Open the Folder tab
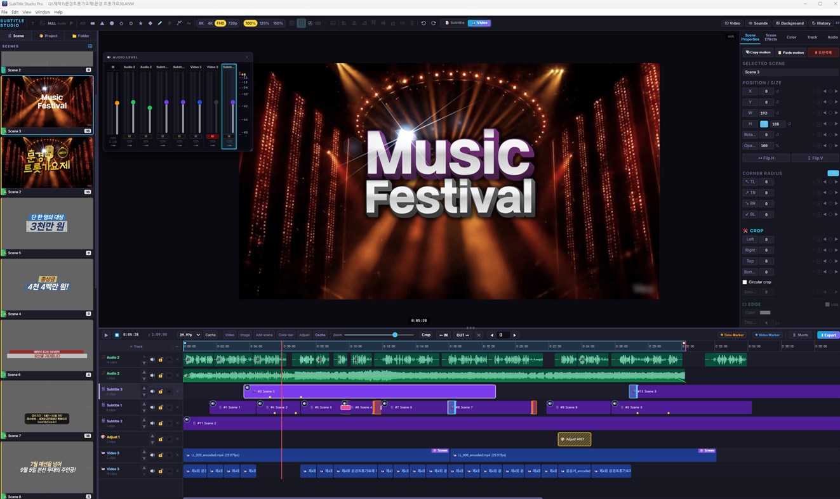The image size is (840, 499). [81, 36]
